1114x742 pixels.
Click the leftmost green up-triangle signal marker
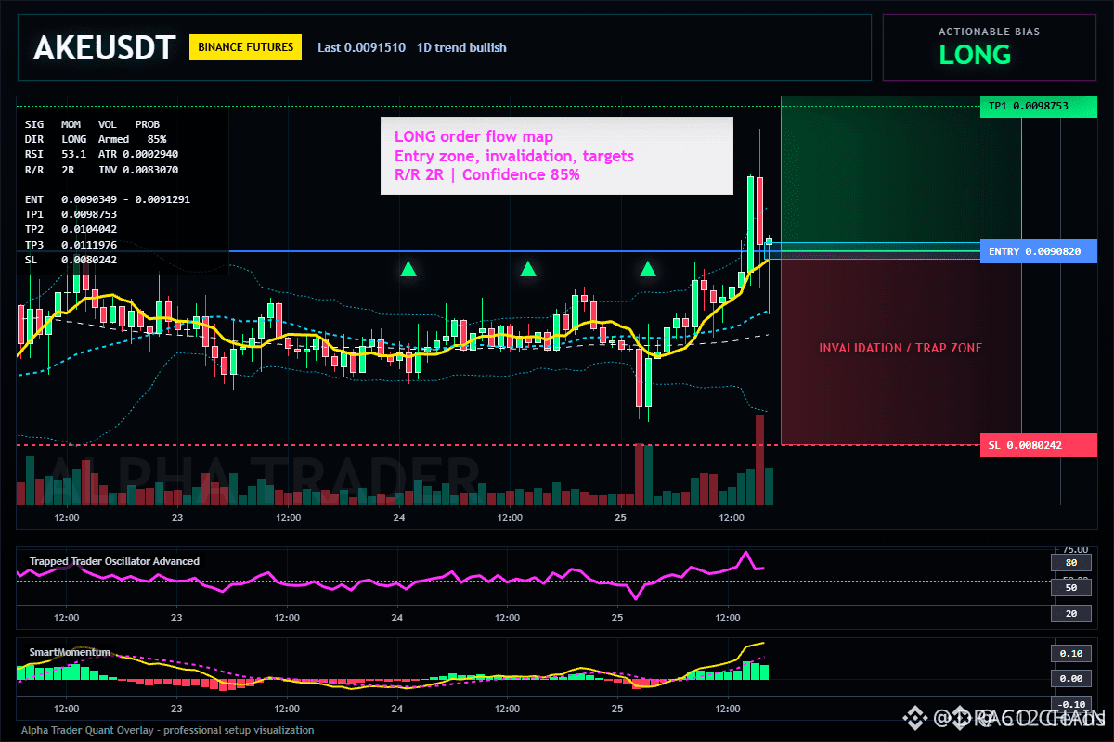click(x=408, y=270)
